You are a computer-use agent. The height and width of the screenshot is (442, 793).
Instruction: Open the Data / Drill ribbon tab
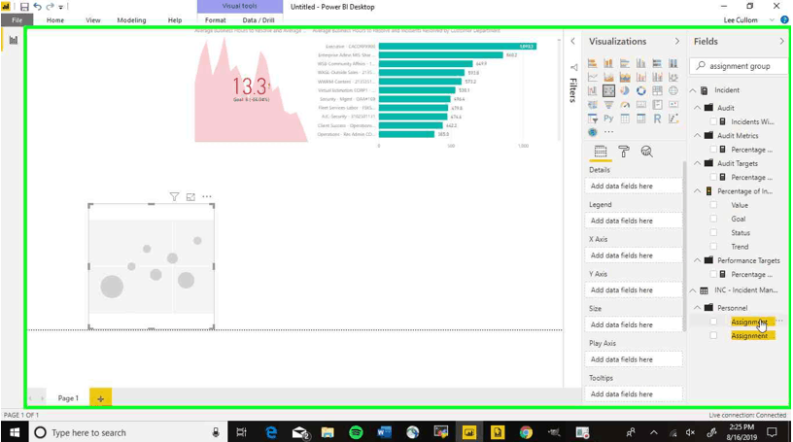coord(259,20)
